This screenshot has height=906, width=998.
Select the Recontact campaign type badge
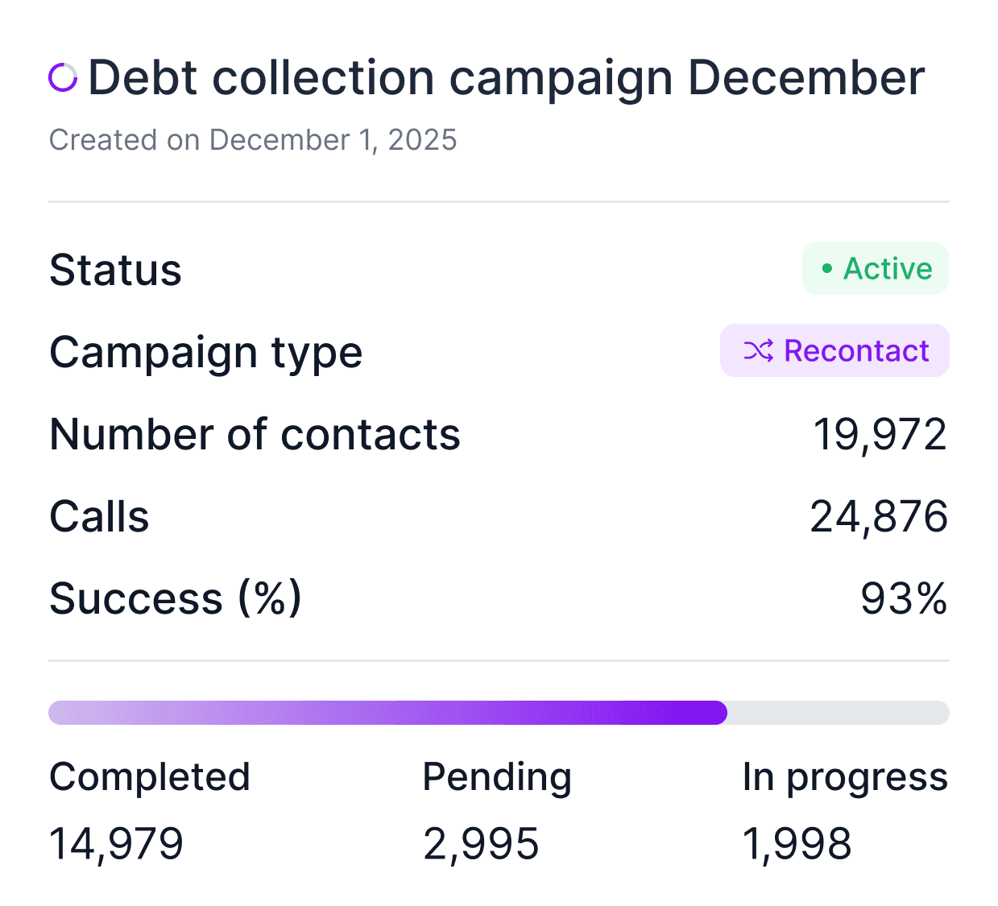[x=834, y=351]
